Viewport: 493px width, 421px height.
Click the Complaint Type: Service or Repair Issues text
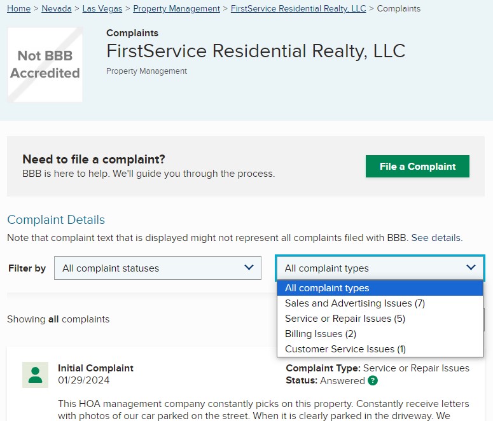pos(377,368)
